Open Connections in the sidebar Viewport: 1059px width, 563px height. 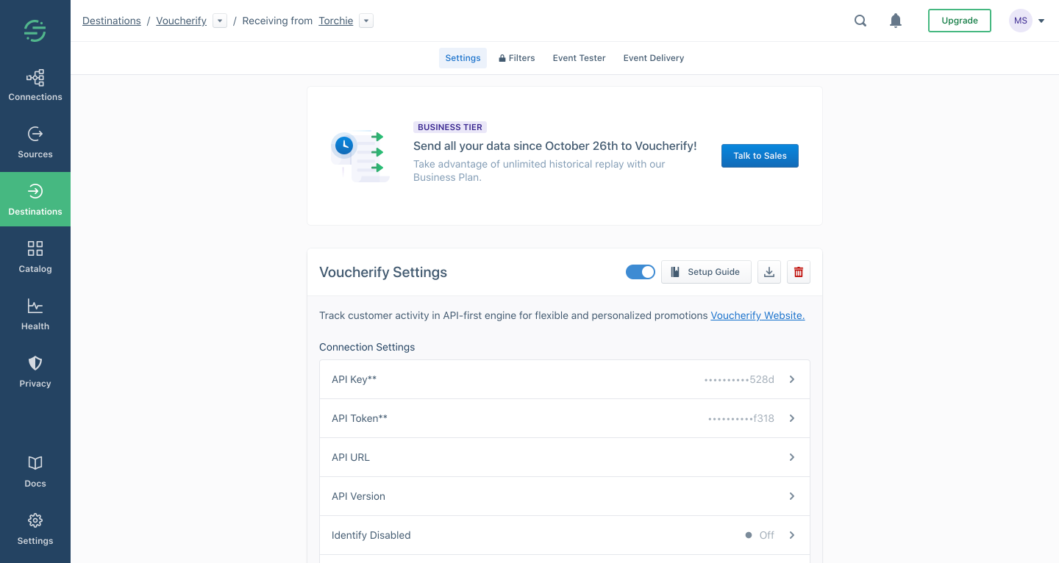pyautogui.click(x=35, y=86)
